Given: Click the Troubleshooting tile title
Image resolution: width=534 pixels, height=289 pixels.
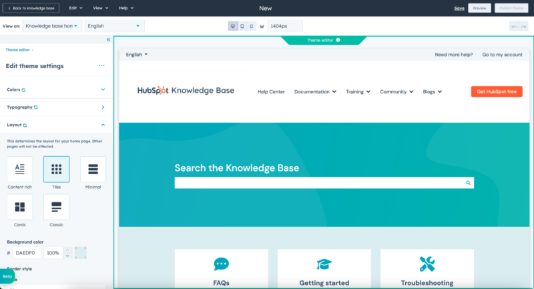Looking at the screenshot, I should tap(427, 283).
